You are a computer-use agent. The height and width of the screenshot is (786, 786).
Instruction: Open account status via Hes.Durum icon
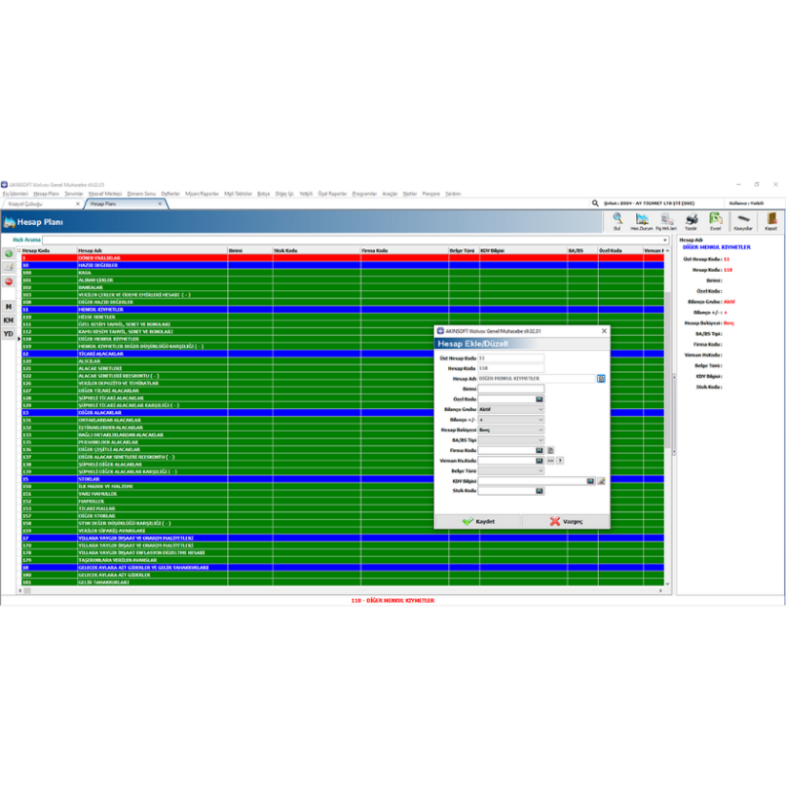coord(642,218)
